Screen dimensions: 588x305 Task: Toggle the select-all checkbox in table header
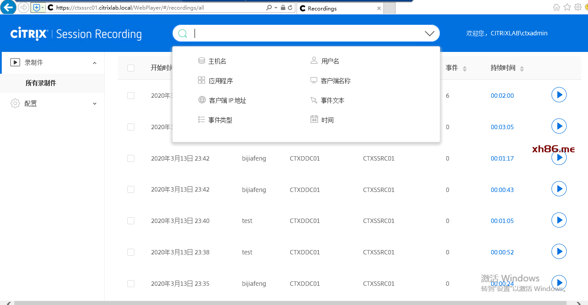coord(131,68)
